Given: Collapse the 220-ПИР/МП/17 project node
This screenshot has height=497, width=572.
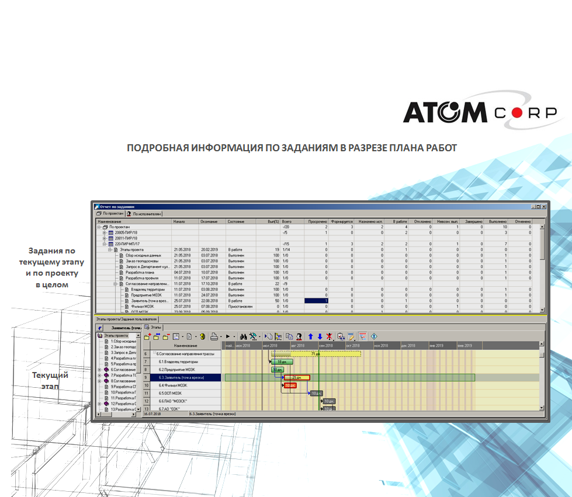Looking at the screenshot, I should click(105, 244).
